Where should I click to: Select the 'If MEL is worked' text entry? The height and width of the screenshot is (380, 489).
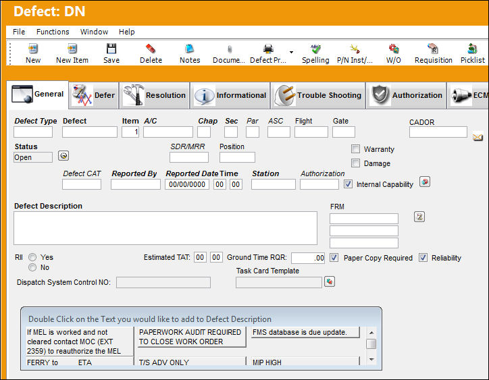80,342
